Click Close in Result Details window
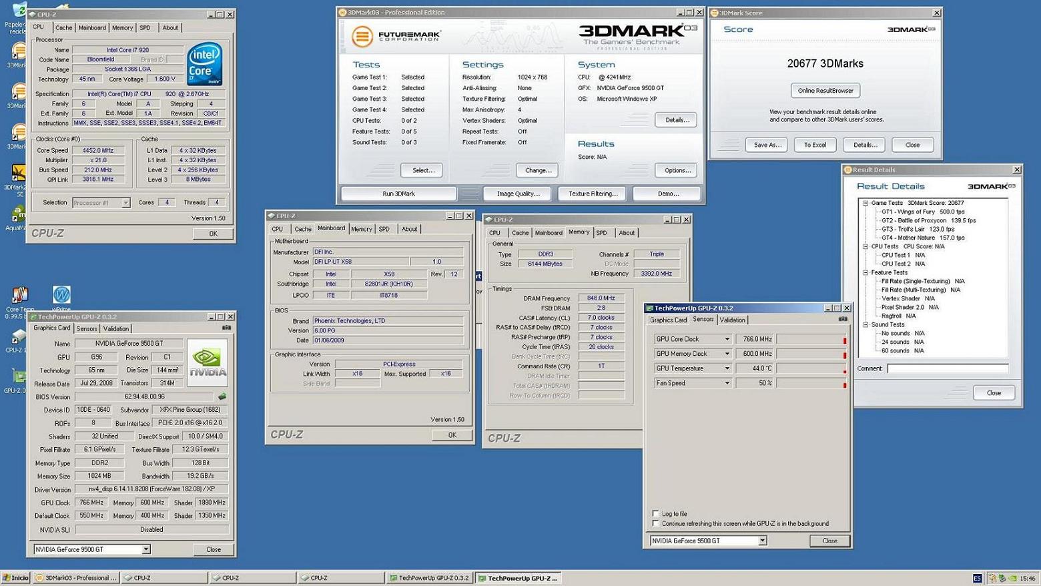 tap(994, 392)
